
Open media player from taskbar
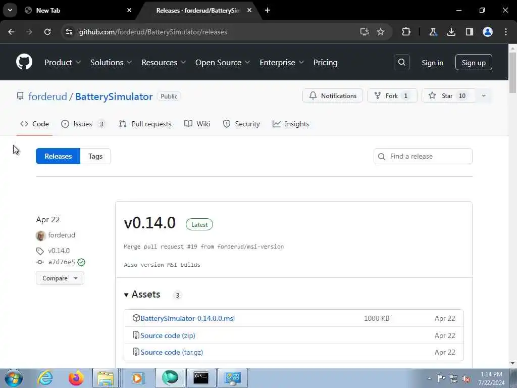pyautogui.click(x=137, y=378)
